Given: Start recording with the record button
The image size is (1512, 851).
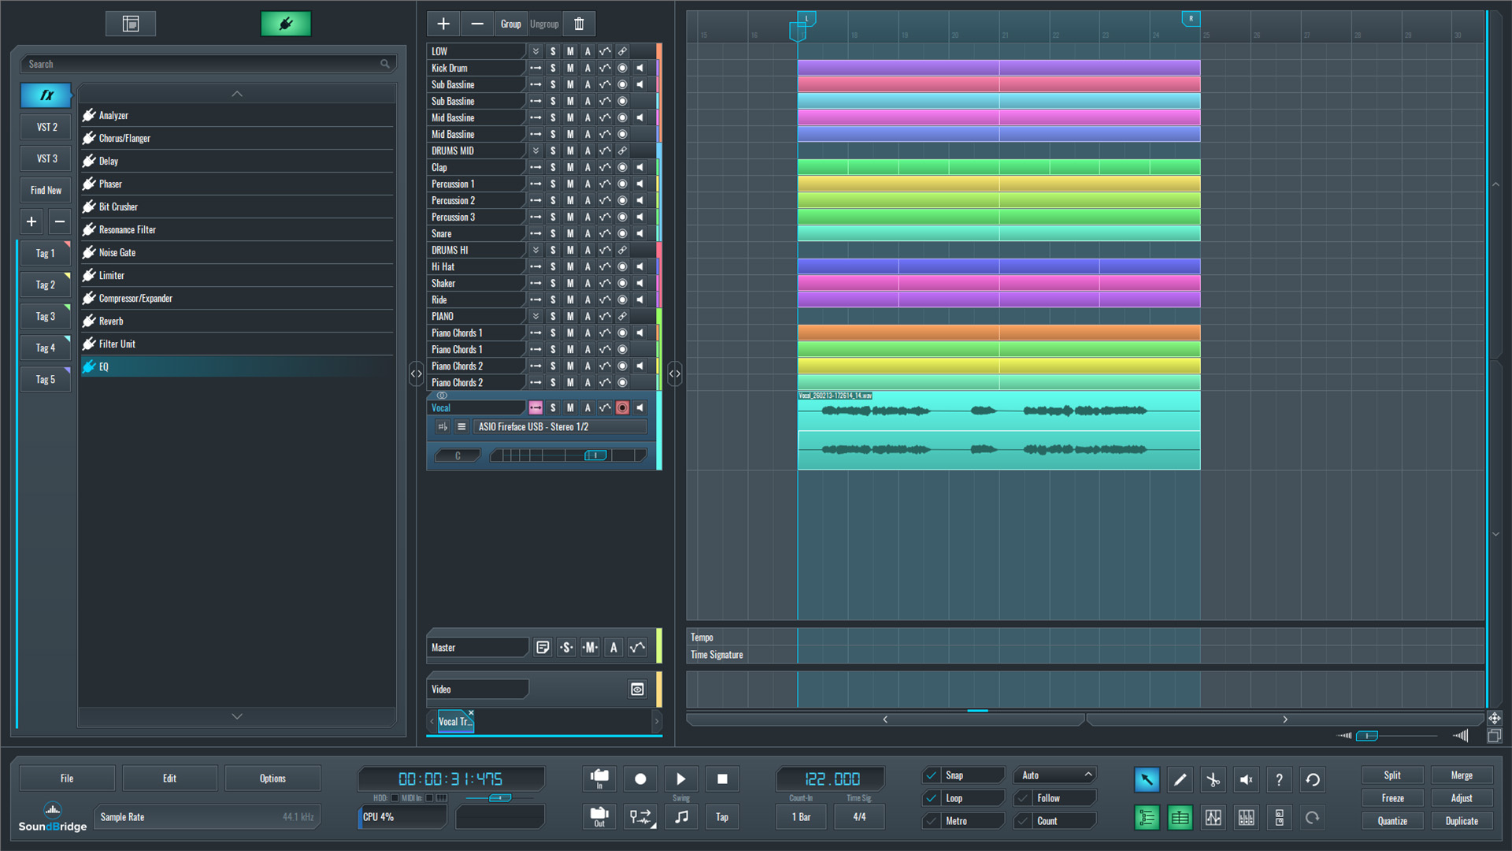Looking at the screenshot, I should coord(640,779).
